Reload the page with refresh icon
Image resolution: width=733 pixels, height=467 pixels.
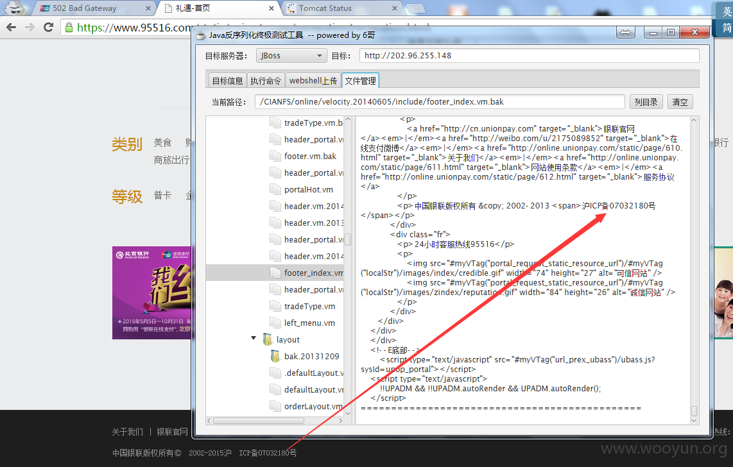(x=48, y=28)
